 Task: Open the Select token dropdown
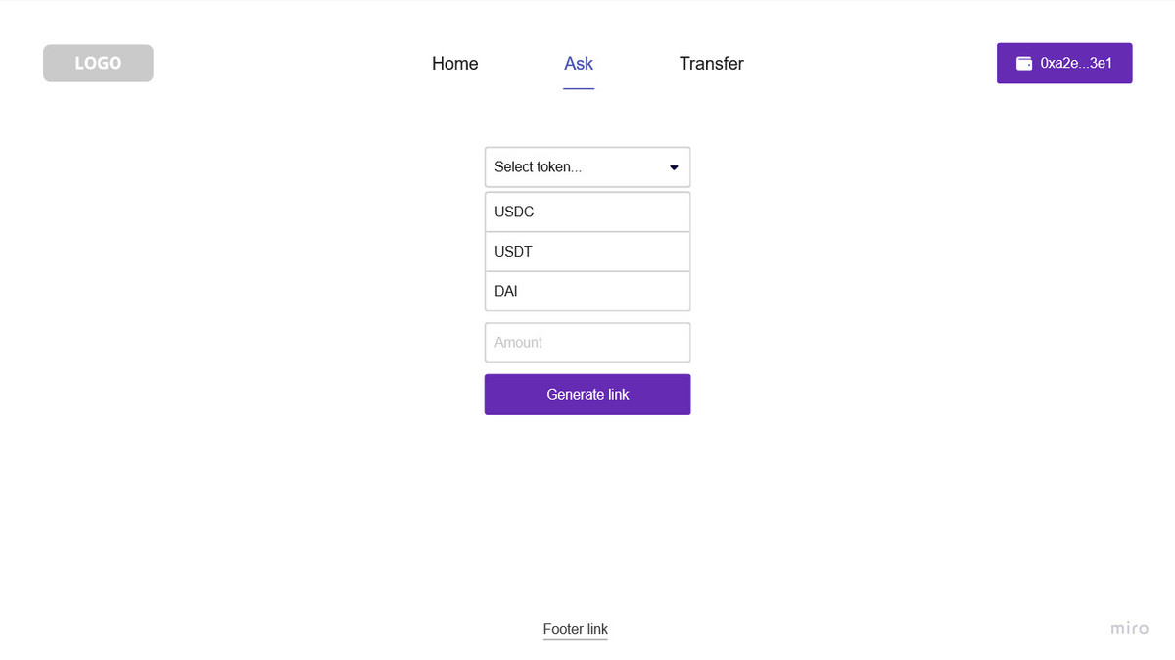point(587,167)
